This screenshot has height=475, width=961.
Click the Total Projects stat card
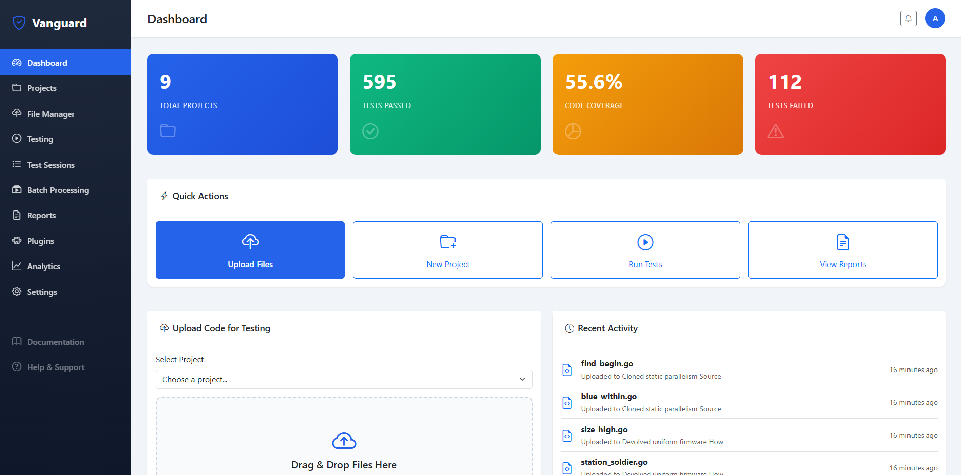coord(242,104)
